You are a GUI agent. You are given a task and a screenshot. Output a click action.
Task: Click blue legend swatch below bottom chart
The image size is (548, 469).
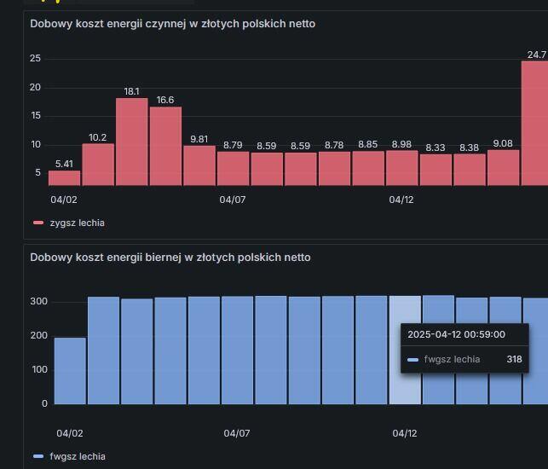38,456
